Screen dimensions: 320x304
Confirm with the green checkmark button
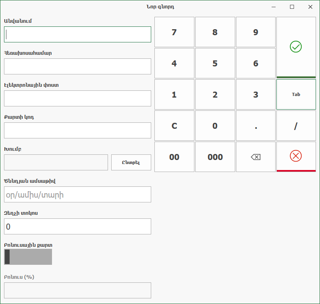(296, 47)
